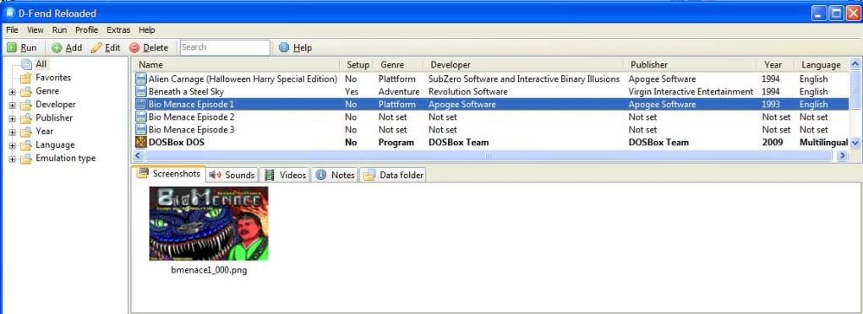Sort by the Year column header
The image size is (863, 314).
(x=776, y=65)
